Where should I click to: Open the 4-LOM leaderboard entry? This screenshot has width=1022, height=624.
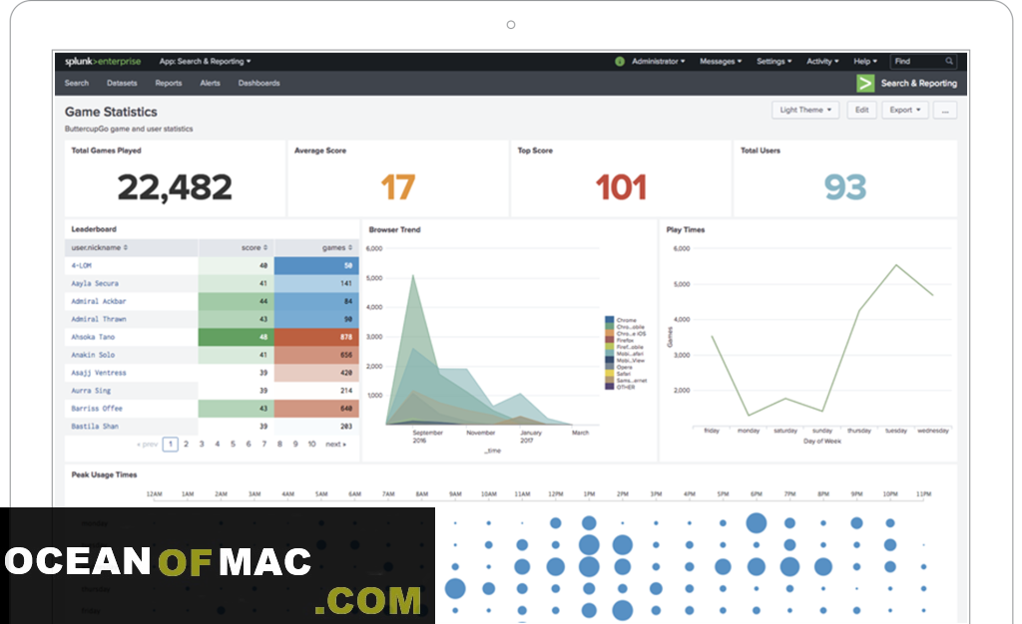[x=82, y=265]
